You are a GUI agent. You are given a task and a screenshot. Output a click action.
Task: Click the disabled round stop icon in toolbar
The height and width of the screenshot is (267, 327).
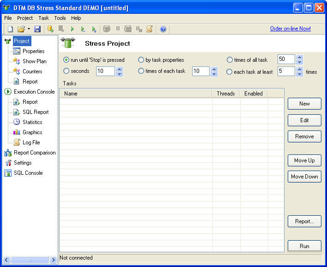click(107, 29)
